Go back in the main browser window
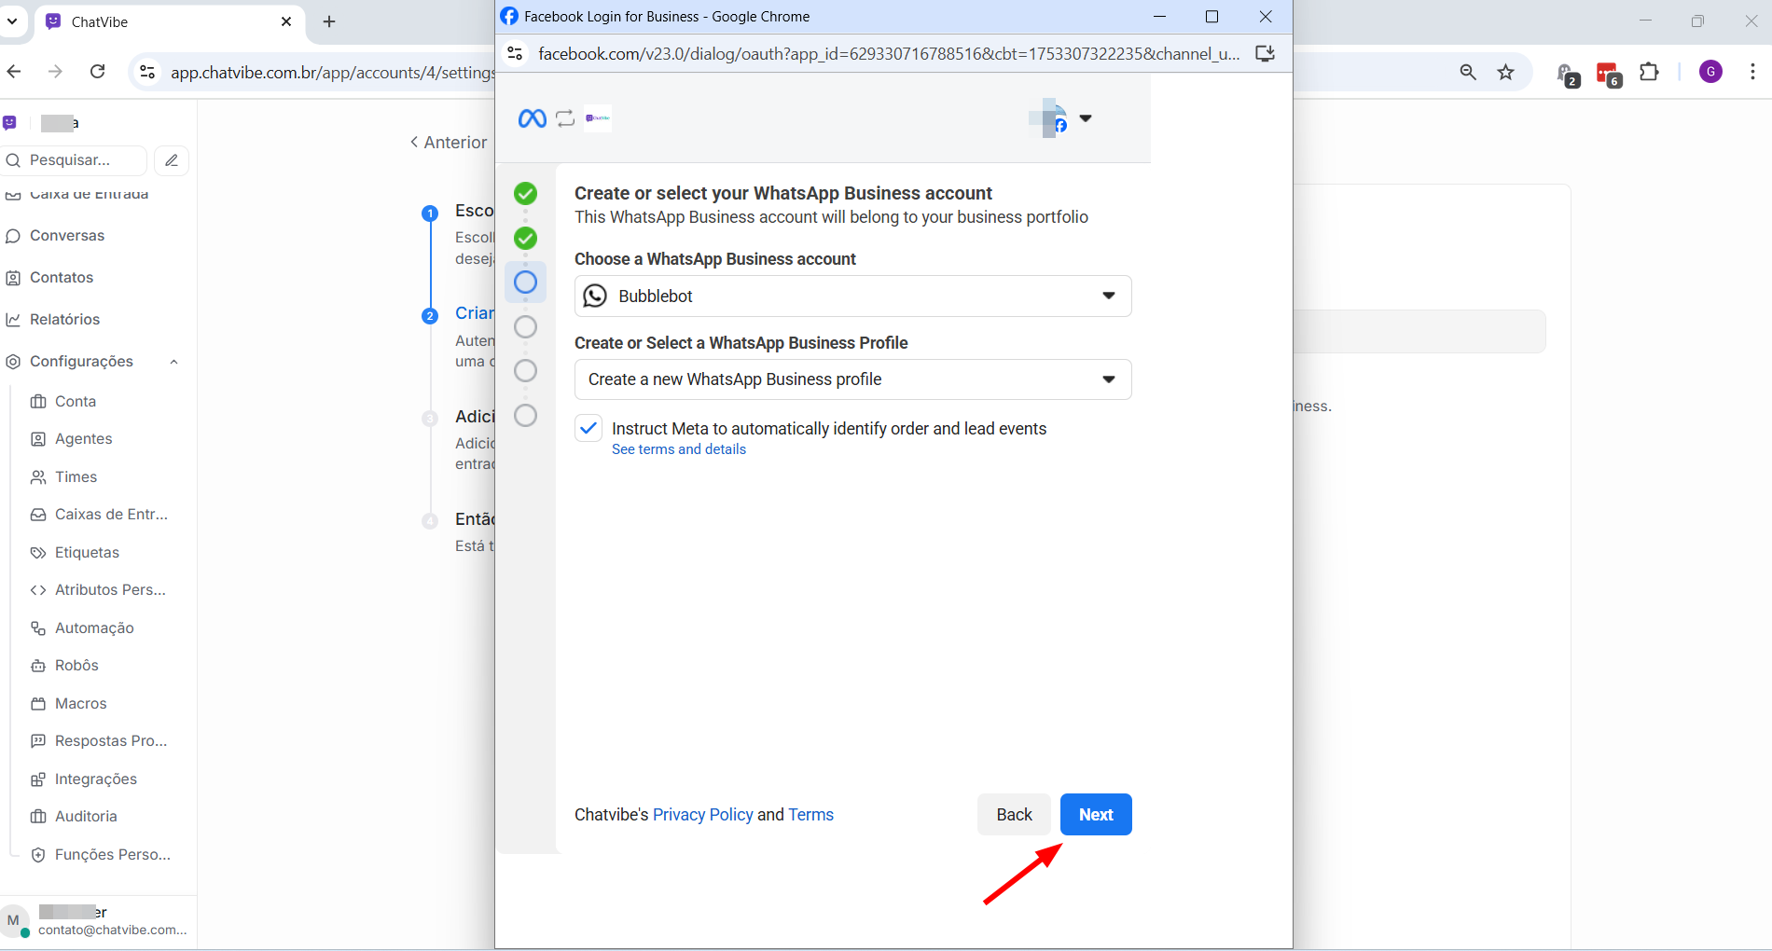1772x951 pixels. point(13,72)
